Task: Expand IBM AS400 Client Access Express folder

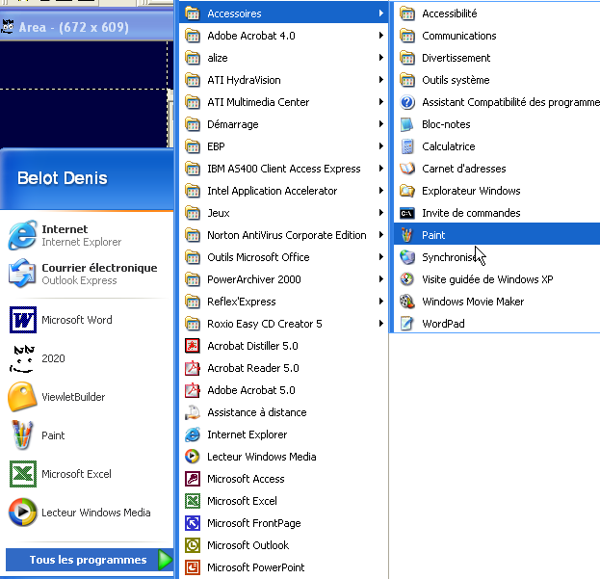Action: pos(284,169)
